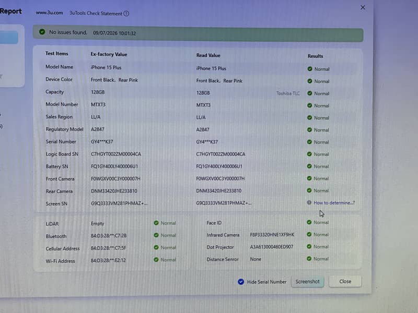Click the green No issues found checkmark

pyautogui.click(x=42, y=32)
